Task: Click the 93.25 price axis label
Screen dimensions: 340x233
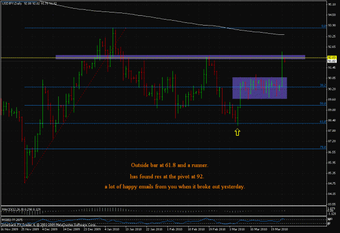Action: 332,36
